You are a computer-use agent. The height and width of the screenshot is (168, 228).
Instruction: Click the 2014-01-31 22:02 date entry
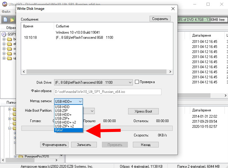[205, 116]
